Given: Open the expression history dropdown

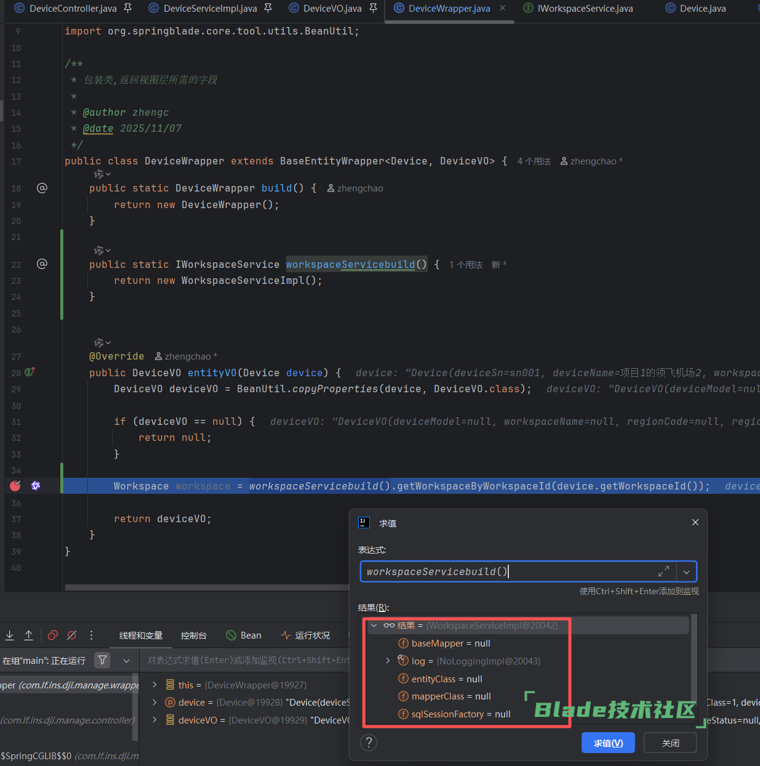Looking at the screenshot, I should 686,572.
